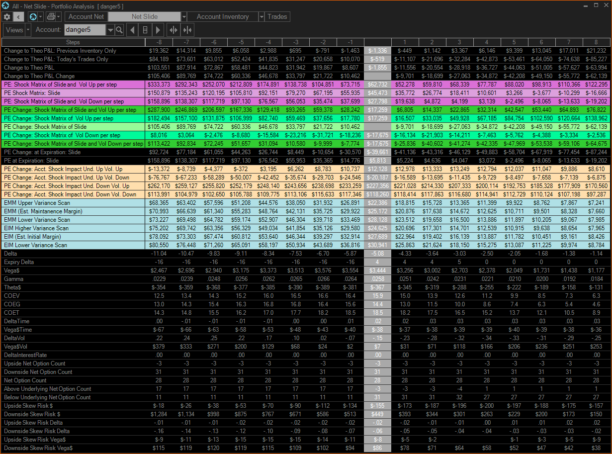Click the previous step left arrow
The width and height of the screenshot is (612, 454).
click(133, 30)
